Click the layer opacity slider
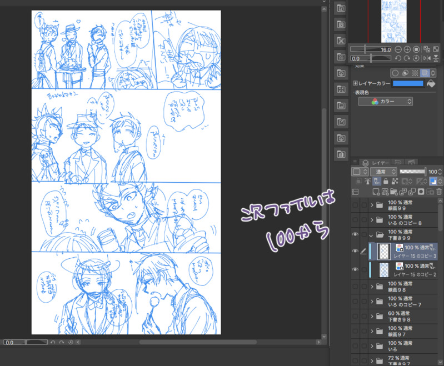Image resolution: width=444 pixels, height=366 pixels. click(413, 172)
